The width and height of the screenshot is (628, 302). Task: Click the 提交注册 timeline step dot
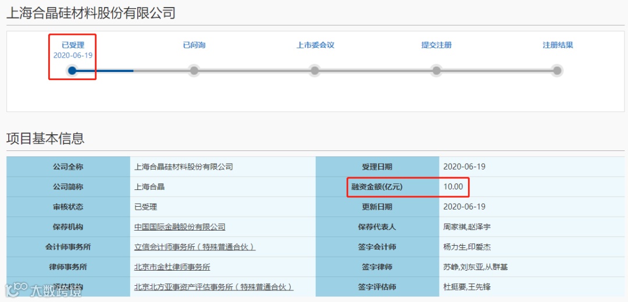[x=436, y=71]
